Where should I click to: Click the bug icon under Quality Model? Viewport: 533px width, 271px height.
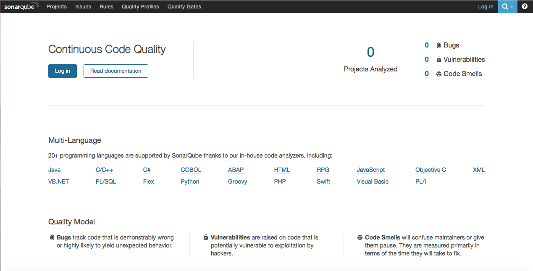coord(52,237)
